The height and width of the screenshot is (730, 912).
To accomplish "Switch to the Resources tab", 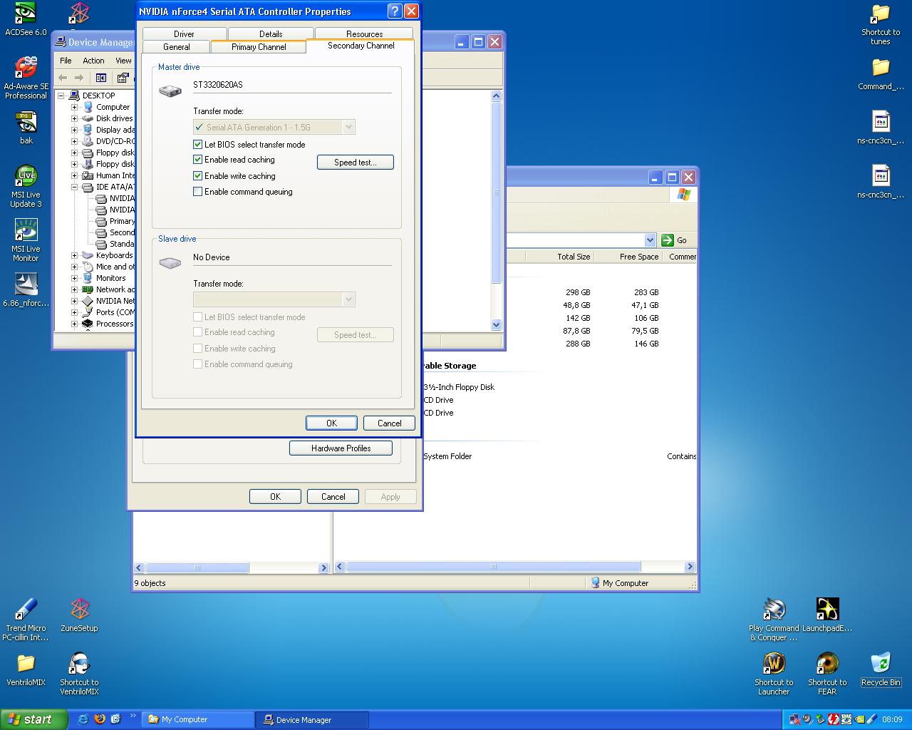I will 364,34.
